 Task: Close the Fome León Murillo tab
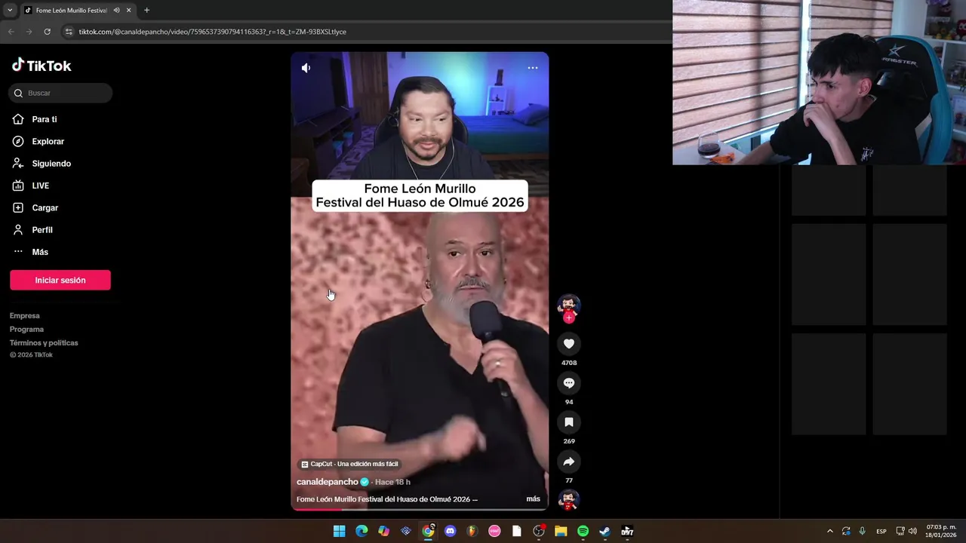tap(129, 11)
